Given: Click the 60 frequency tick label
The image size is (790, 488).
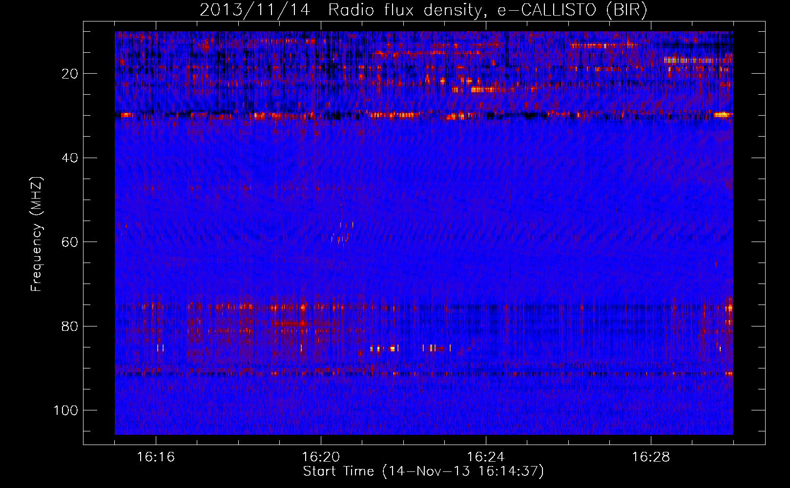Looking at the screenshot, I should tap(70, 242).
